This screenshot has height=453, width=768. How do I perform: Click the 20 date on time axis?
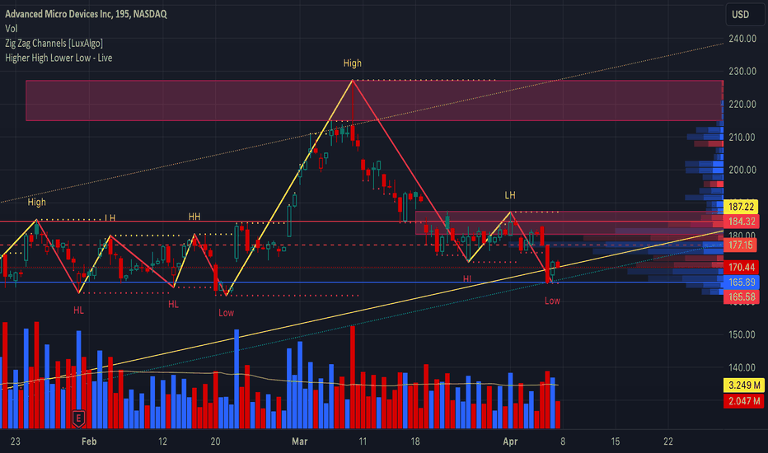click(x=216, y=441)
